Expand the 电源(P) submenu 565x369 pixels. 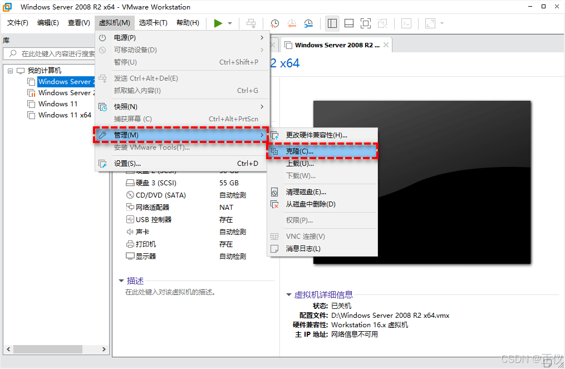tap(182, 37)
